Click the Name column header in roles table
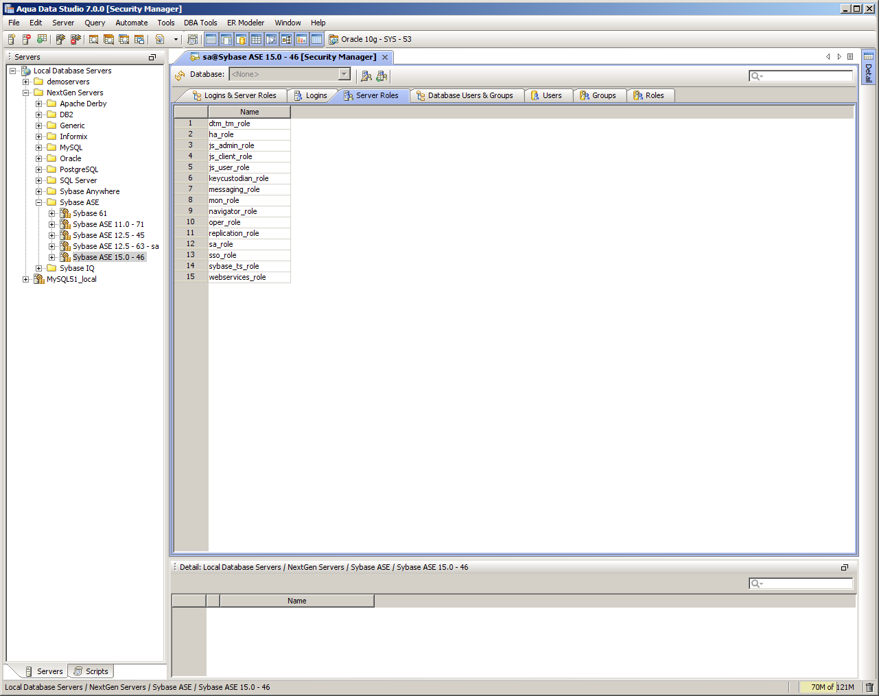The image size is (879, 696). click(x=249, y=112)
